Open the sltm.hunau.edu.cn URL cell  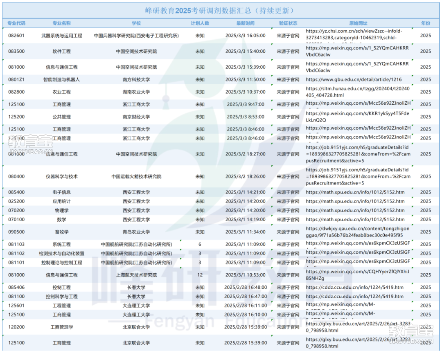(x=358, y=92)
